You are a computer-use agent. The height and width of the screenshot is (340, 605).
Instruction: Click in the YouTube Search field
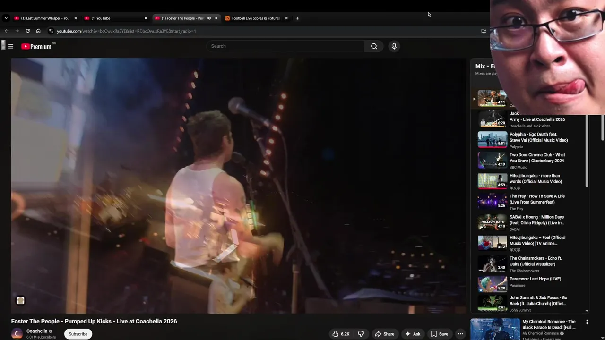click(285, 46)
